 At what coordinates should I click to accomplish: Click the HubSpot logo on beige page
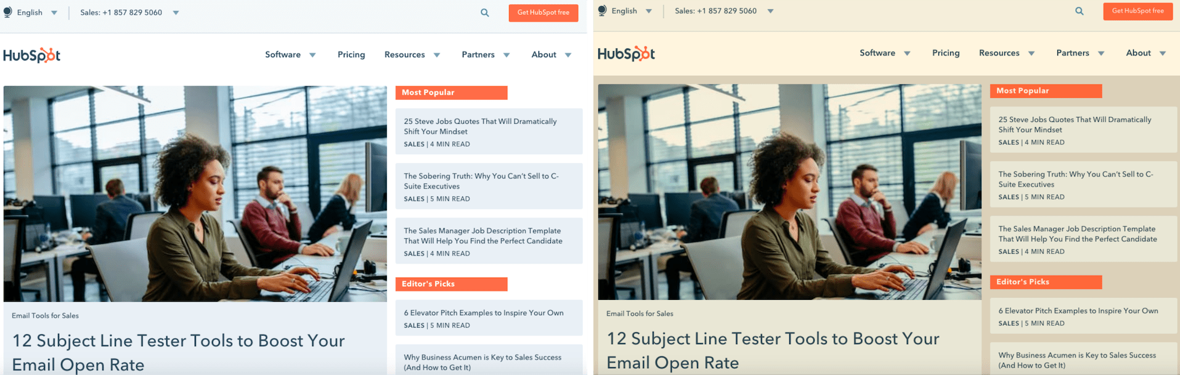[627, 53]
